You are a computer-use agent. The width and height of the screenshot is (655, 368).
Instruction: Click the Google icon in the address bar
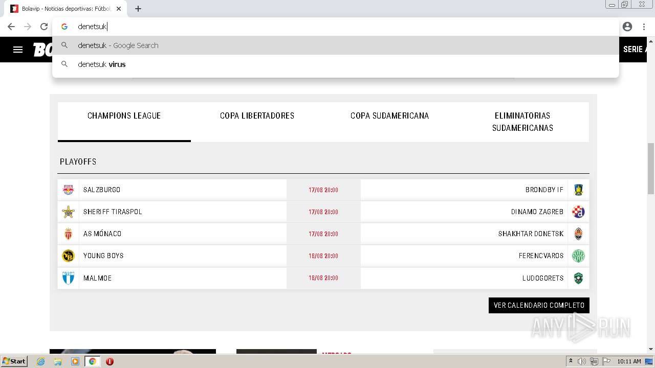pyautogui.click(x=64, y=27)
